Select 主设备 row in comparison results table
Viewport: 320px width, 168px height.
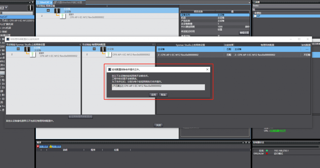pos(234,49)
